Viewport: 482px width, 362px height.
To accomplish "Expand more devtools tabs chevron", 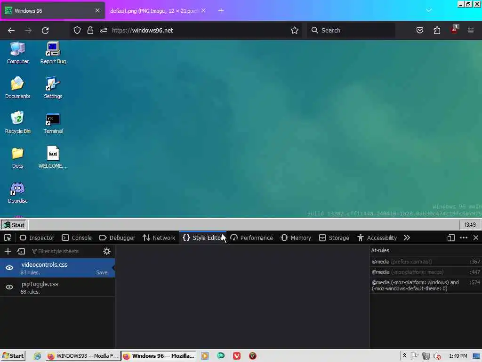I will click(407, 238).
